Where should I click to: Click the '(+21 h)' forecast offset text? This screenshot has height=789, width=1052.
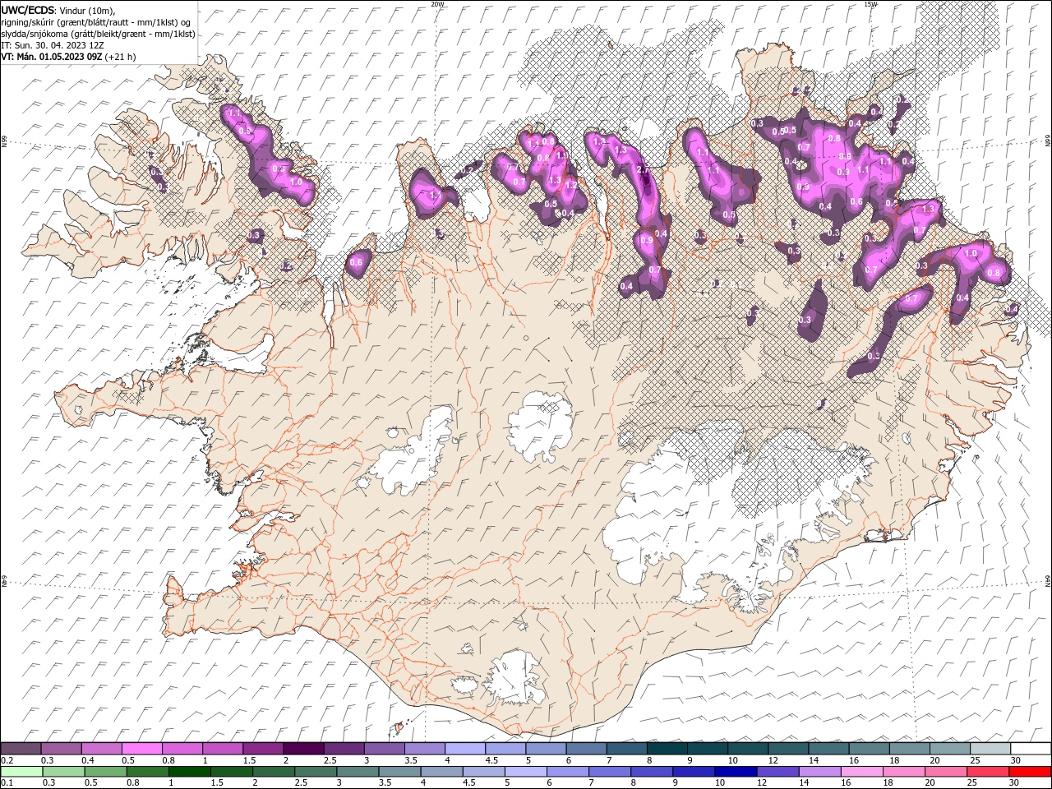(x=120, y=57)
